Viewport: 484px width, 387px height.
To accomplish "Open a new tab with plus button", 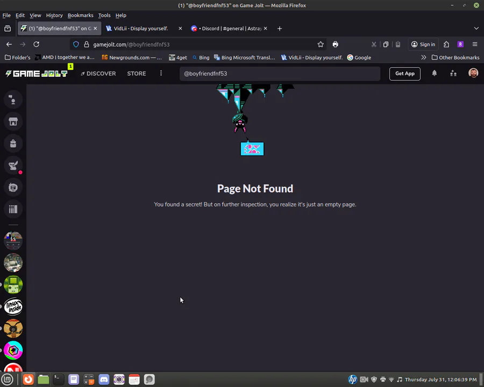I will (x=280, y=28).
